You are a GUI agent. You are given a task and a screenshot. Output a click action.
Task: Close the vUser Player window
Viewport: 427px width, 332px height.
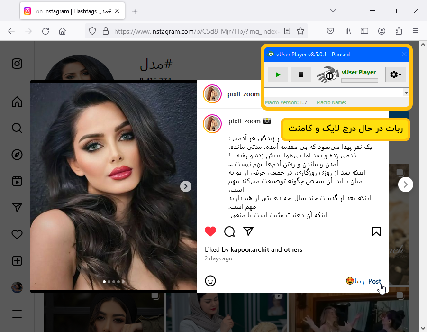pyautogui.click(x=404, y=54)
